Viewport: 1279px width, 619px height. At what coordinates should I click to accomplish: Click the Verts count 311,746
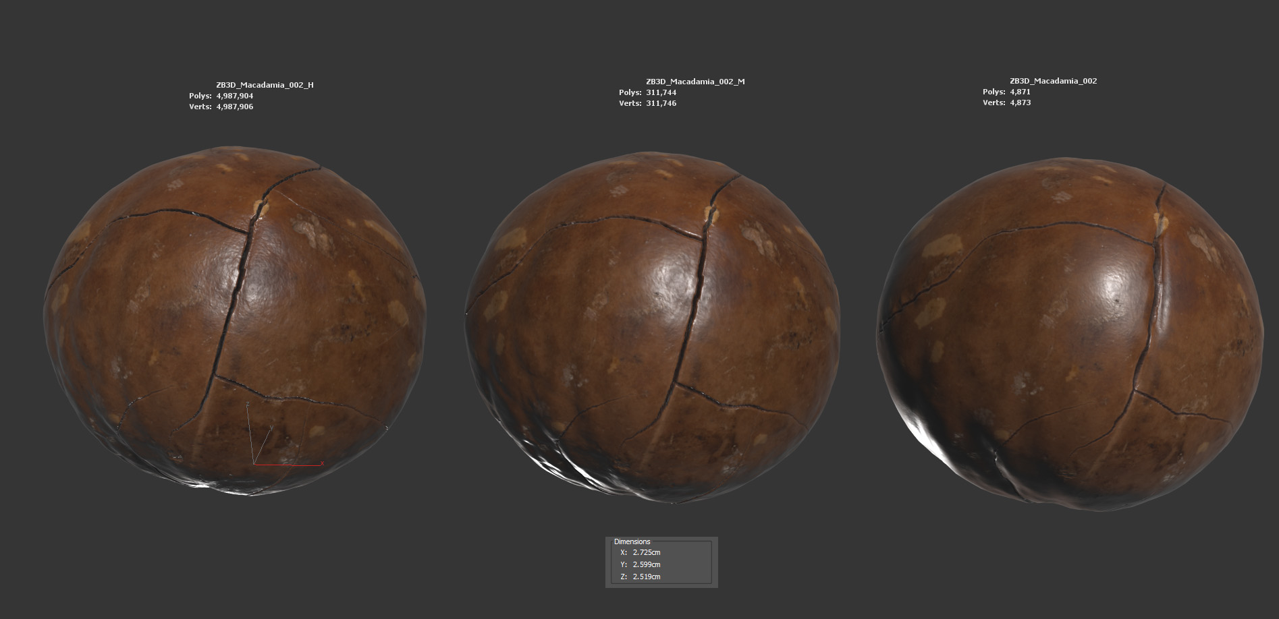661,103
